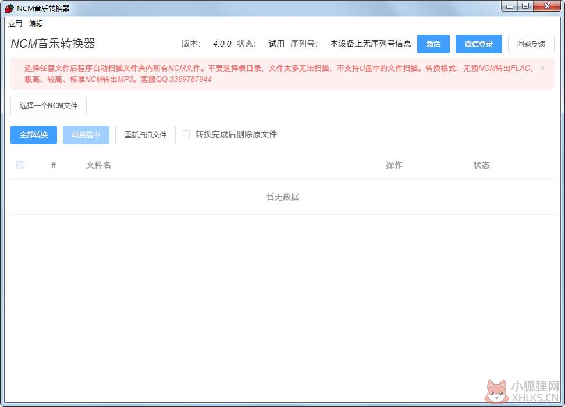
Task: Click the 操作 column header
Action: 394,165
